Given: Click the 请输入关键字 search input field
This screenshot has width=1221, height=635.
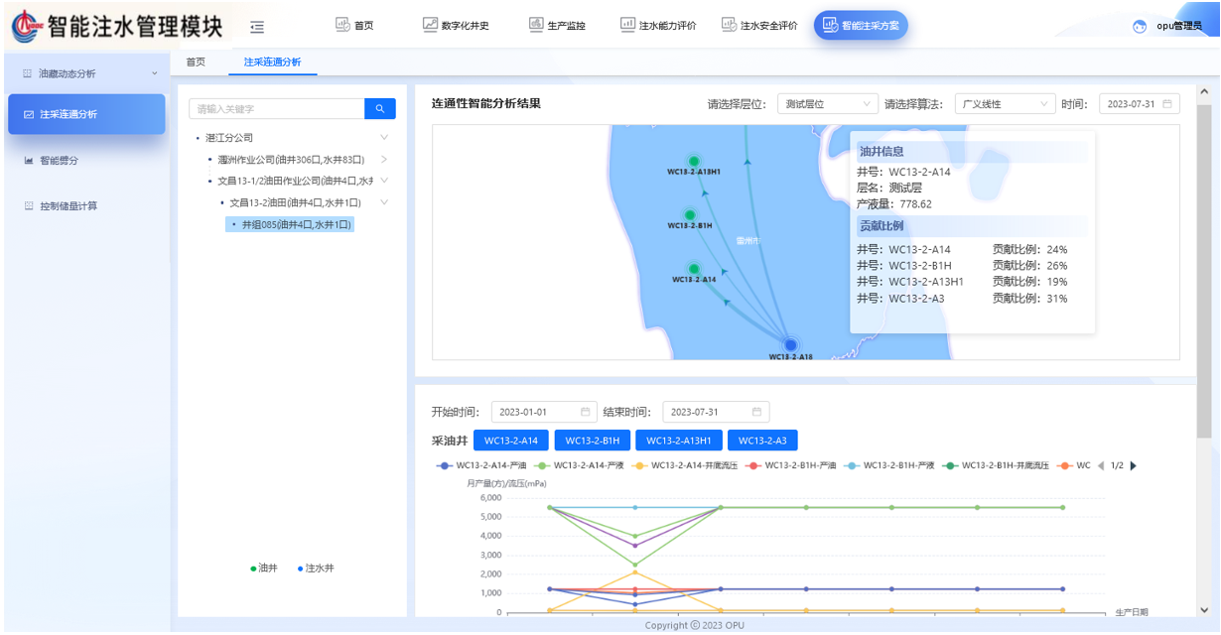Looking at the screenshot, I should point(276,109).
